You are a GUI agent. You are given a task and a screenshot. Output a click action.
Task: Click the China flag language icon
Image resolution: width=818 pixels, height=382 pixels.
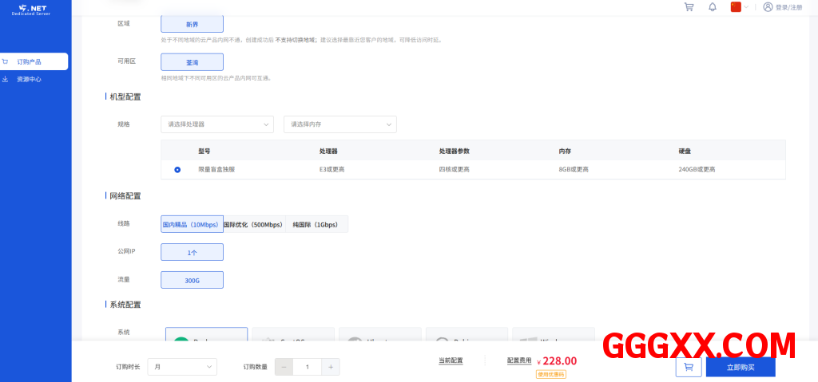(x=736, y=7)
